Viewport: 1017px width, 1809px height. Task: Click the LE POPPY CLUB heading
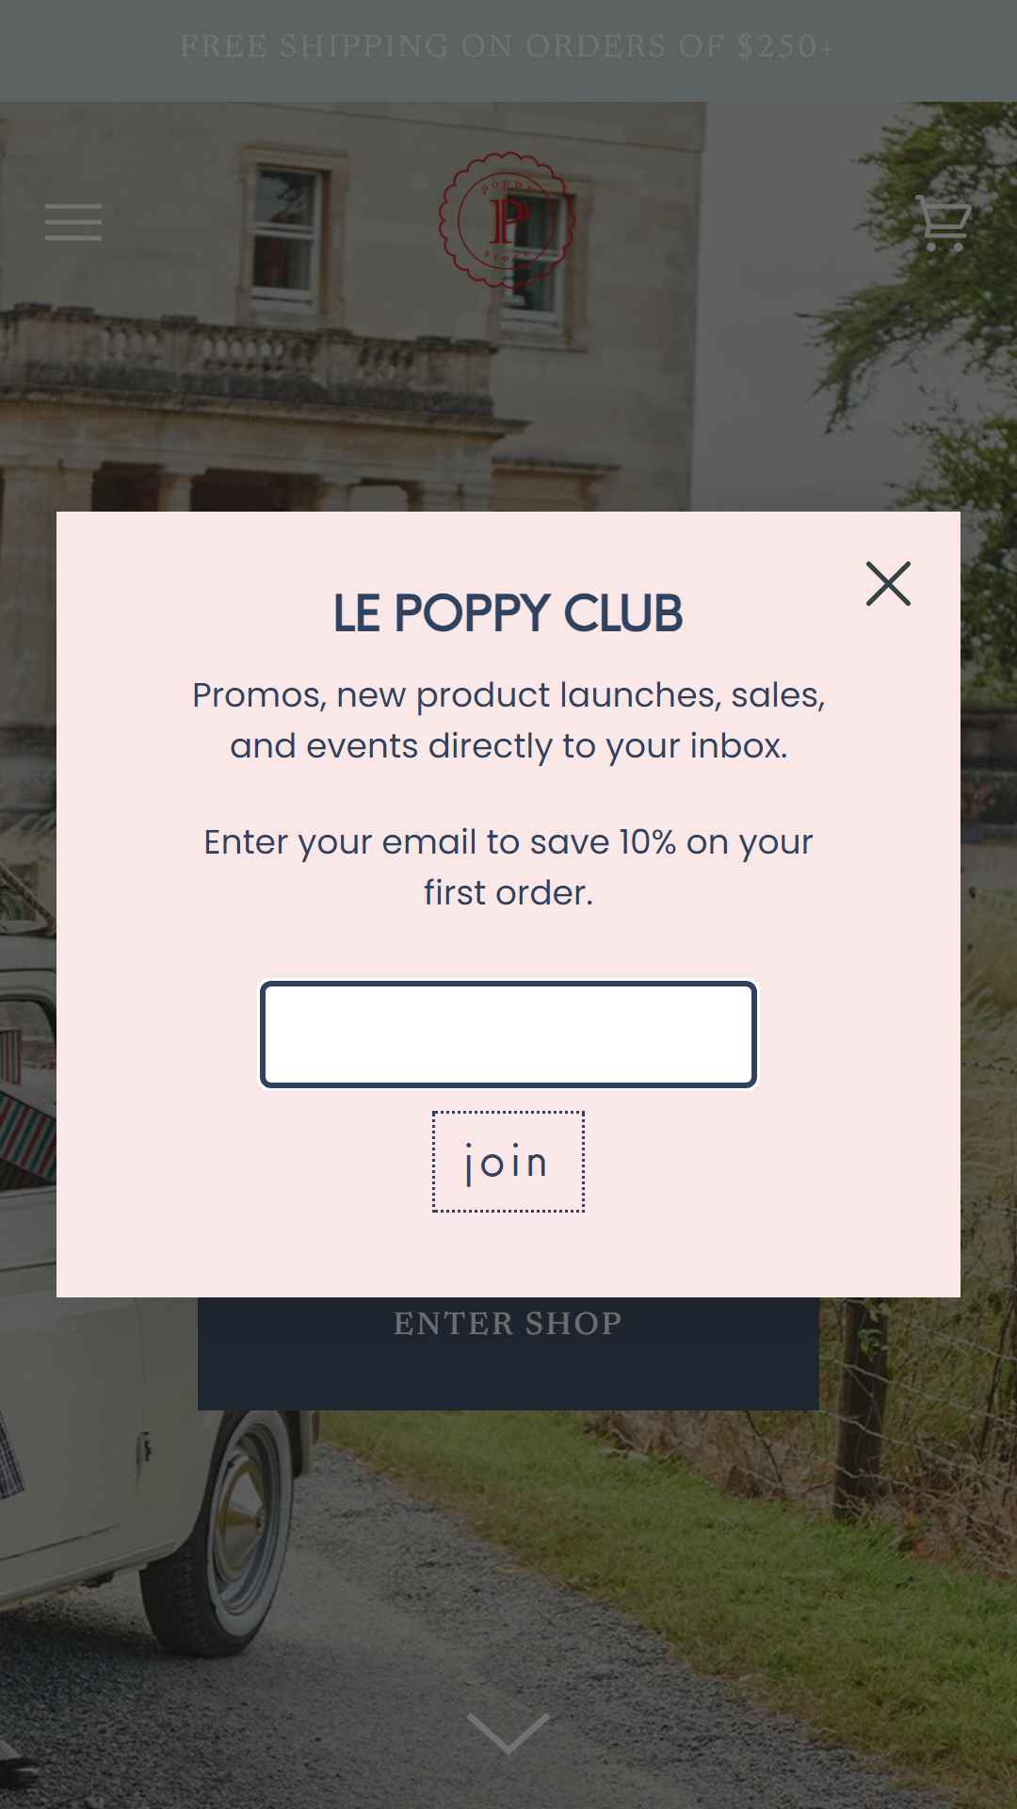[x=508, y=613]
